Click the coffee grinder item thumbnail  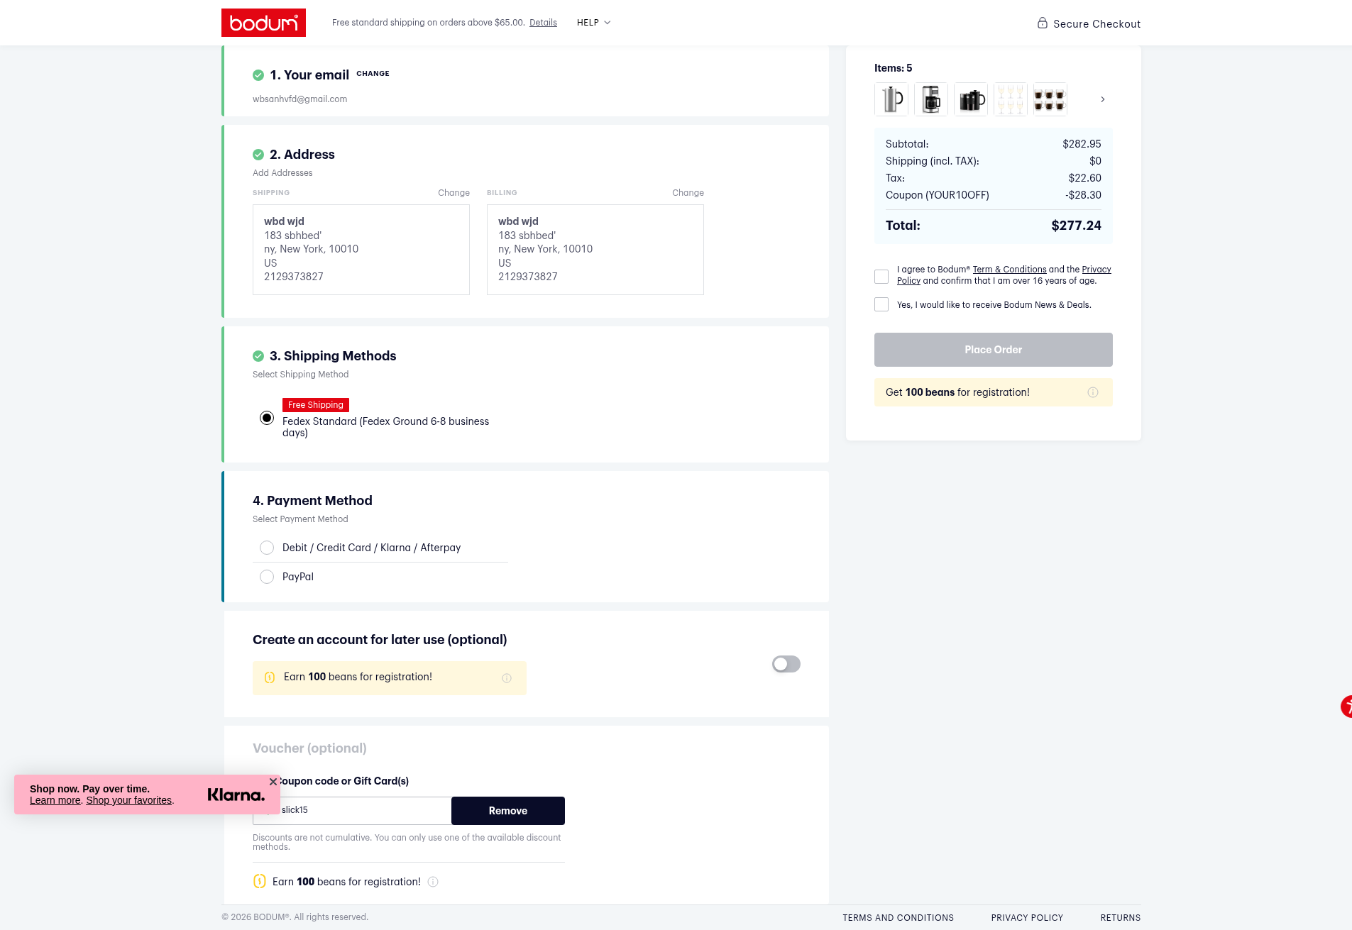(931, 99)
